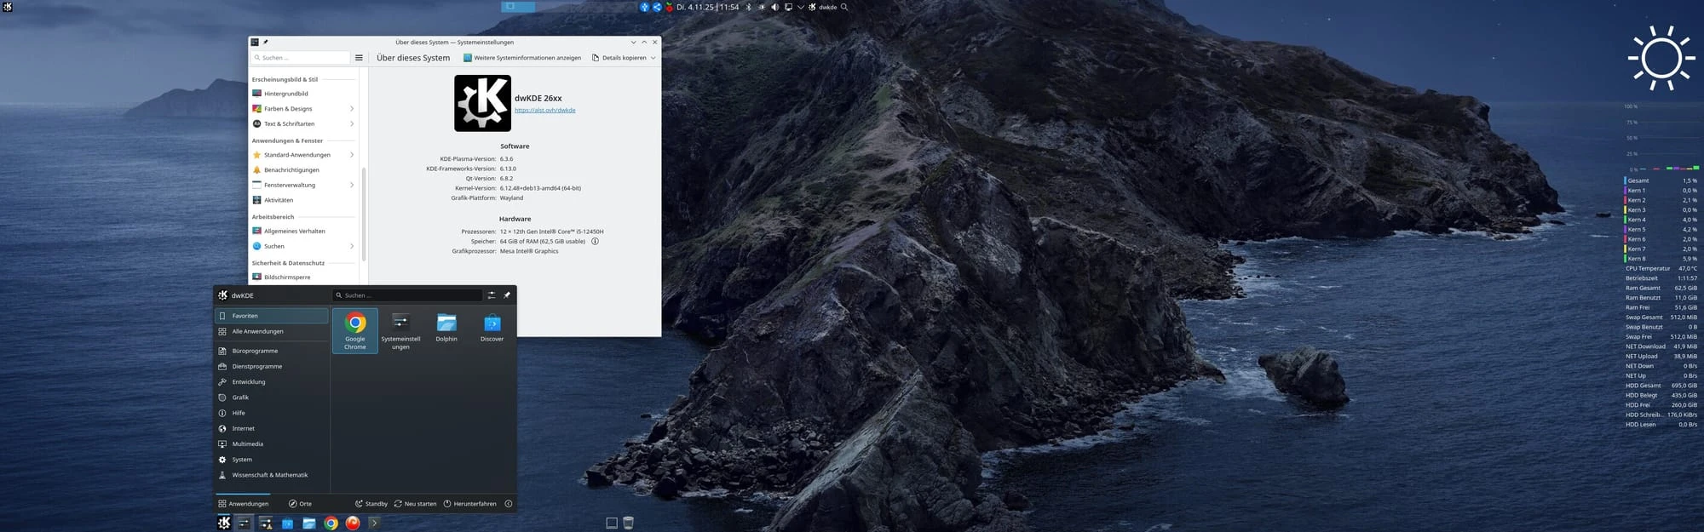Open the Entwicklung category
Viewport: 1704px width, 532px height.
click(x=272, y=382)
